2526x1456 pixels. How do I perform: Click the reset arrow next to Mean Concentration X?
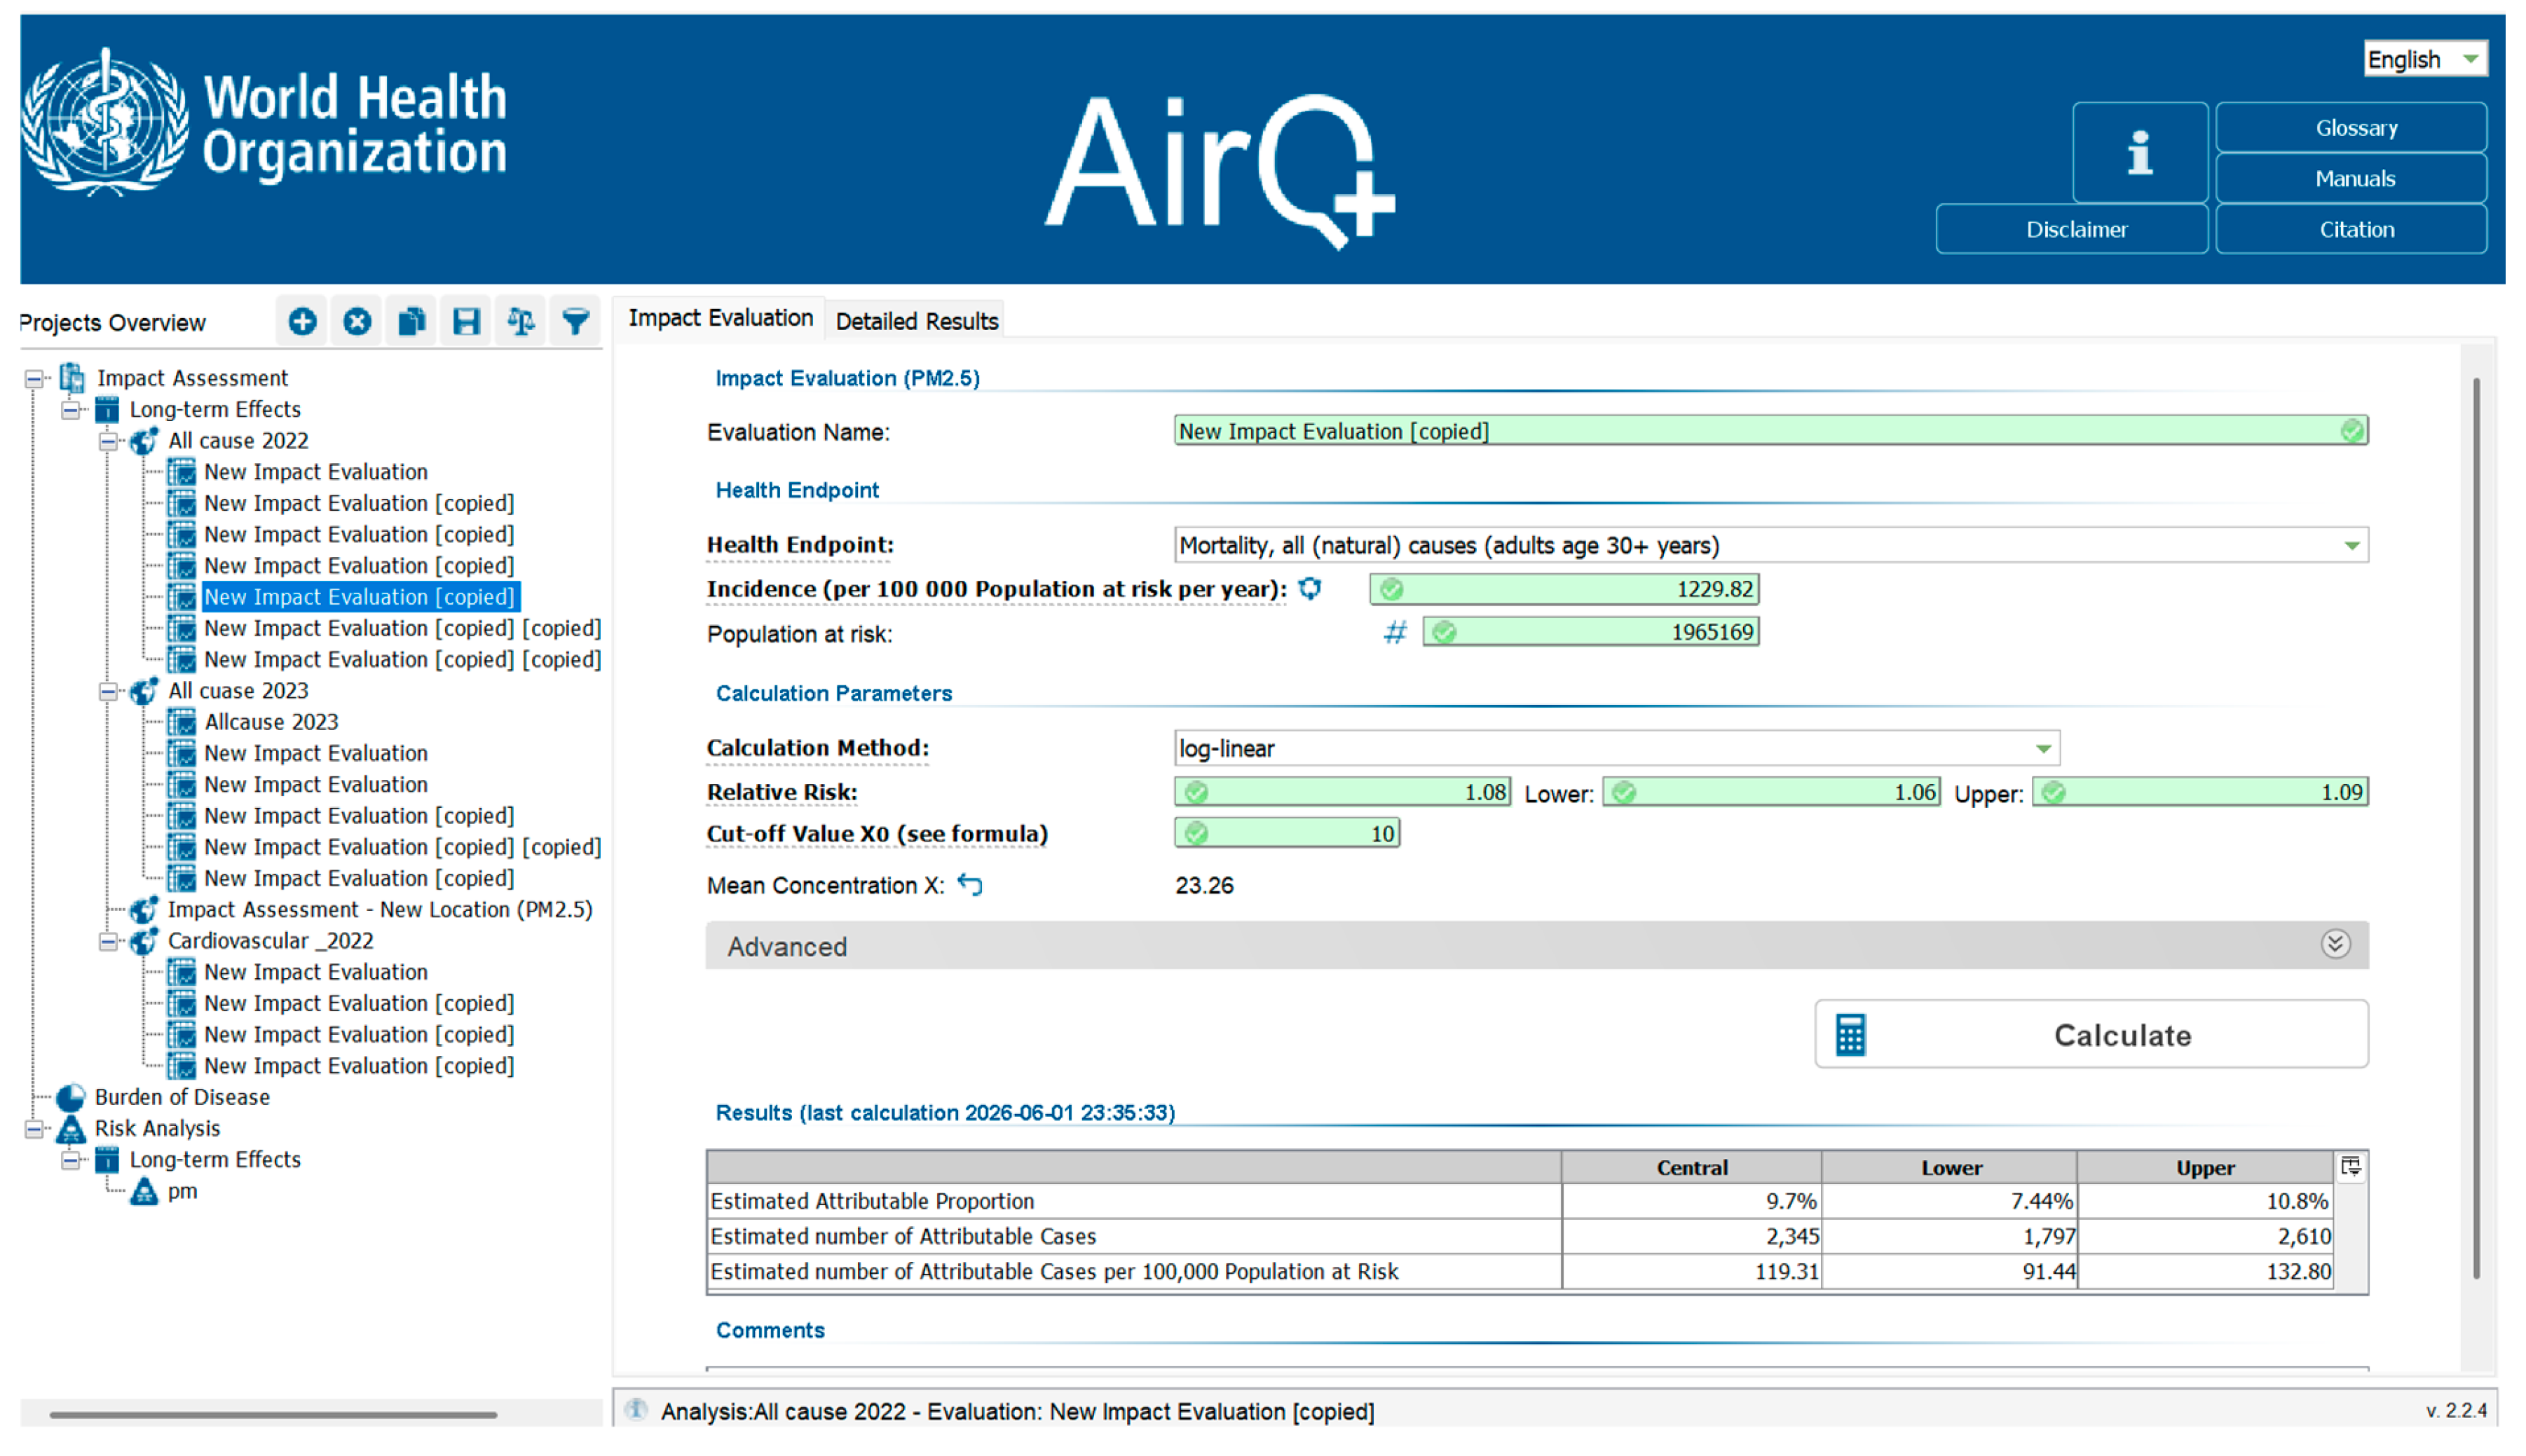(970, 885)
